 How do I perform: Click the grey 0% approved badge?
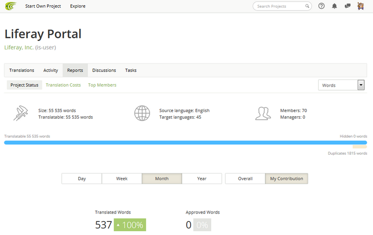202,225
